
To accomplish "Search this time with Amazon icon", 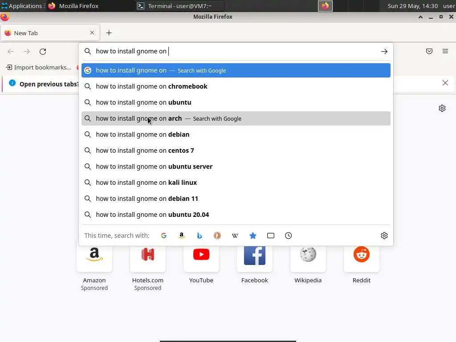I will (x=182, y=236).
